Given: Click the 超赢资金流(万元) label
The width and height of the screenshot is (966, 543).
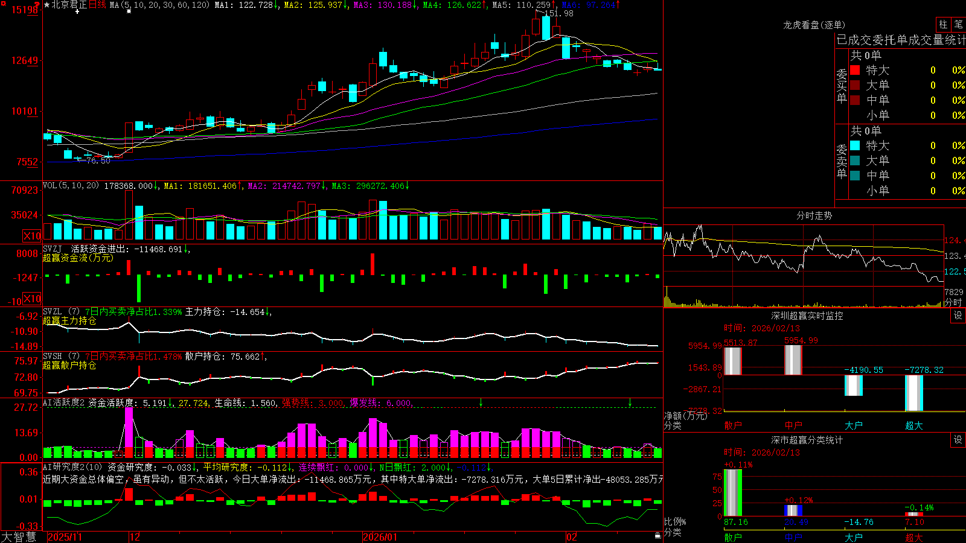Looking at the screenshot, I should point(78,258).
